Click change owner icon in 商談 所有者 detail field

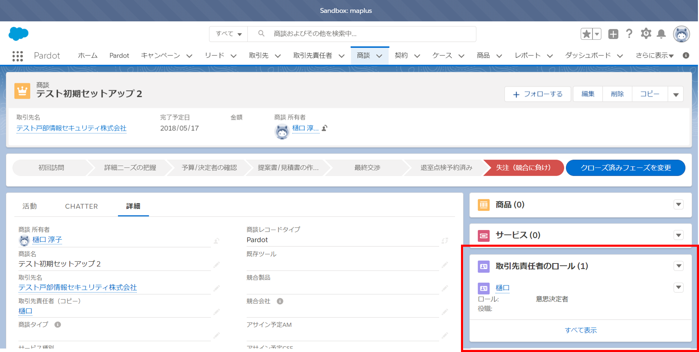point(217,240)
